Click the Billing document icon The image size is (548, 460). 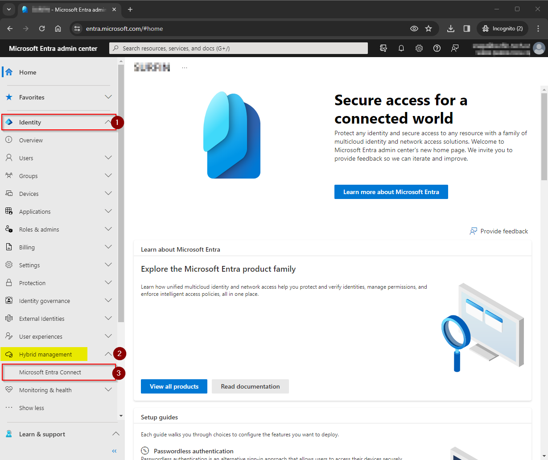tap(9, 247)
